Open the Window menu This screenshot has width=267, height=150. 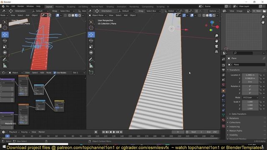point(30,6)
